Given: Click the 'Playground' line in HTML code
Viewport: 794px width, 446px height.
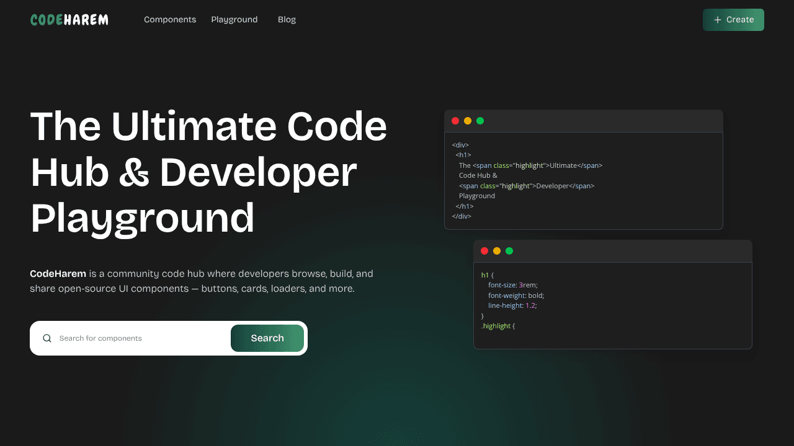Looking at the screenshot, I should [477, 196].
